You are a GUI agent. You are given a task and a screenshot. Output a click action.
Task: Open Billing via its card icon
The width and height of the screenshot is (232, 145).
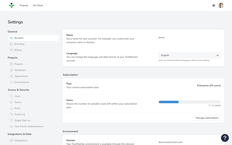(11, 50)
